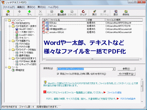
Task: Toggle 同名ファイルが存在した時に問い合わせを行う checkbox
Action: pos(58,74)
